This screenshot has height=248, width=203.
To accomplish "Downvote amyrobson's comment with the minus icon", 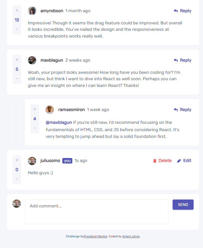I will 17,29.
